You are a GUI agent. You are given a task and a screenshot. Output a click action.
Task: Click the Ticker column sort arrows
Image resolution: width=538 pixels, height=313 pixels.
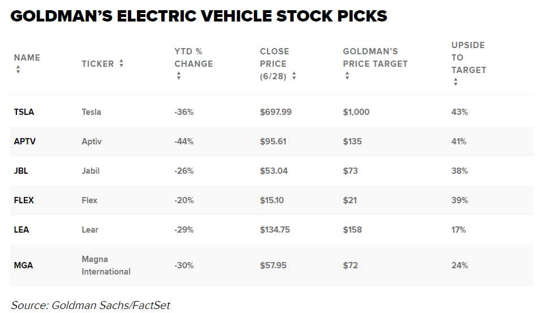pos(121,63)
